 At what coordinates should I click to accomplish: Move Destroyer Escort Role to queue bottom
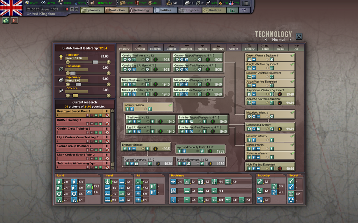click(x=87, y=115)
